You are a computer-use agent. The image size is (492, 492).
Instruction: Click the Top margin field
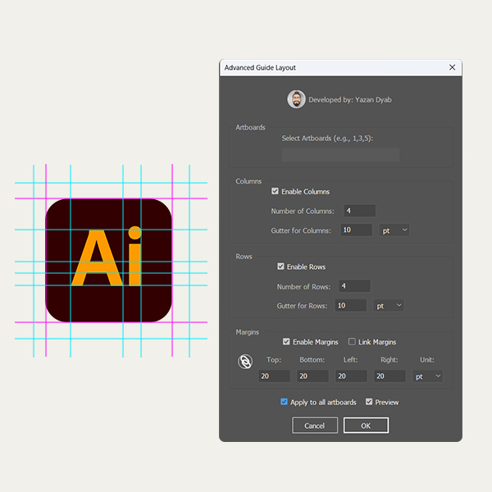[274, 376]
